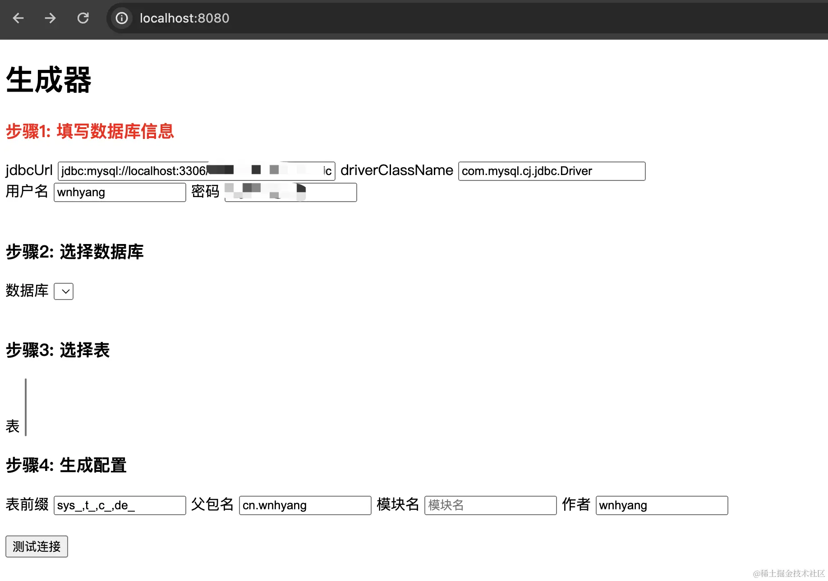This screenshot has height=581, width=828.
Task: Focus the empty 模块名 field
Action: (490, 505)
